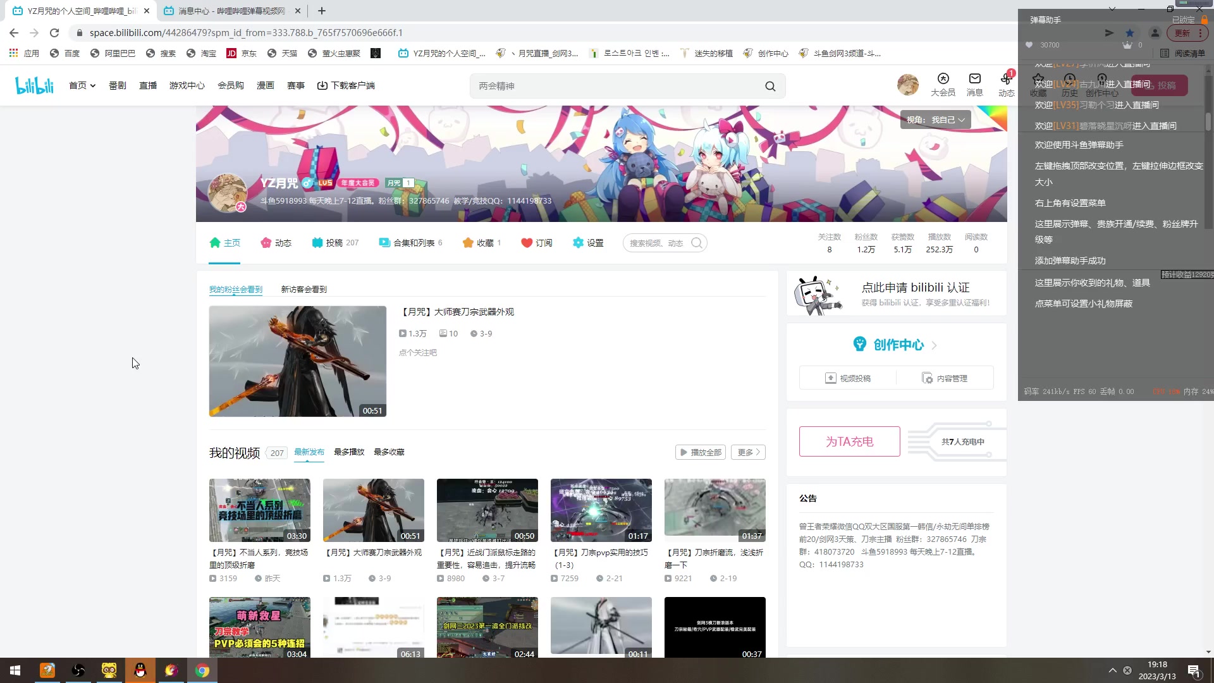1214x683 pixels.
Task: Open the 消息 messages icon
Action: pos(974,85)
